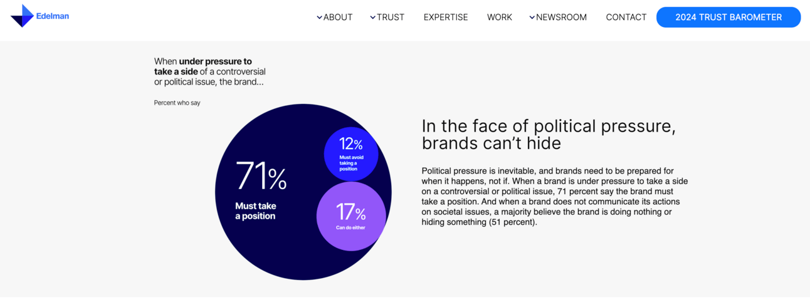810x300 pixels.
Task: Open the Work nav link
Action: point(500,18)
